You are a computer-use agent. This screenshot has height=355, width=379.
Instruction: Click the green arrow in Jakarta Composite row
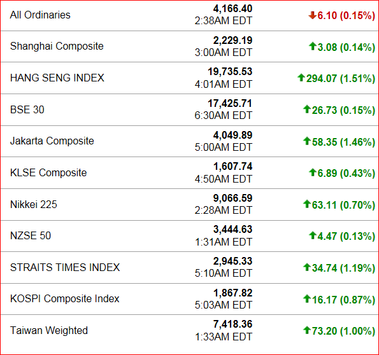(x=307, y=141)
